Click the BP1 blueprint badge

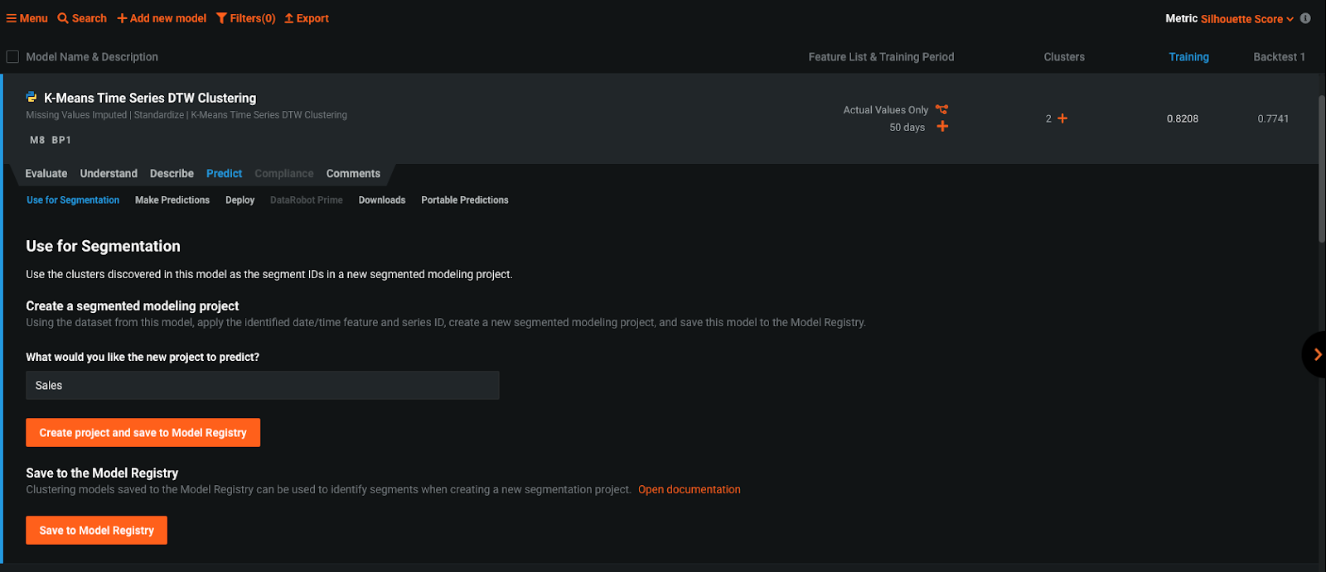tap(61, 141)
